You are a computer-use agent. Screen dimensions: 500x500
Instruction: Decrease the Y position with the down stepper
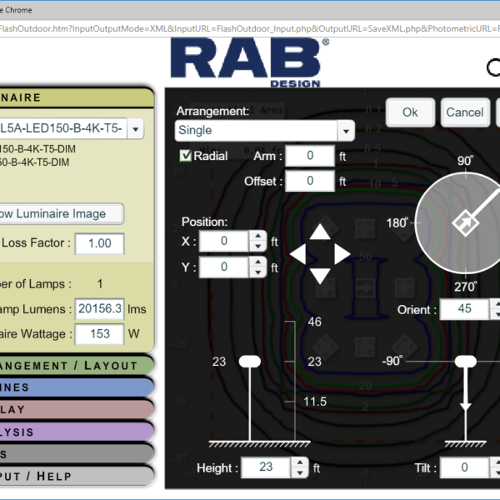pos(257,272)
